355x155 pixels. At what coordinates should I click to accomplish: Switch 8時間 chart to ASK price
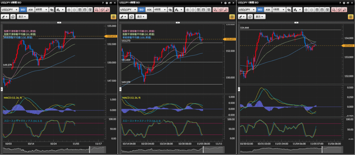coord(31,10)
